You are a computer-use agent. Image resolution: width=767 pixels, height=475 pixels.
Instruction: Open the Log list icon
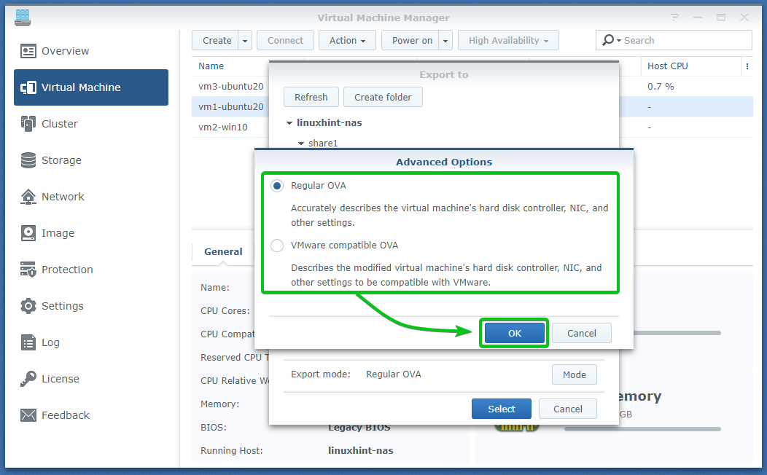click(28, 342)
